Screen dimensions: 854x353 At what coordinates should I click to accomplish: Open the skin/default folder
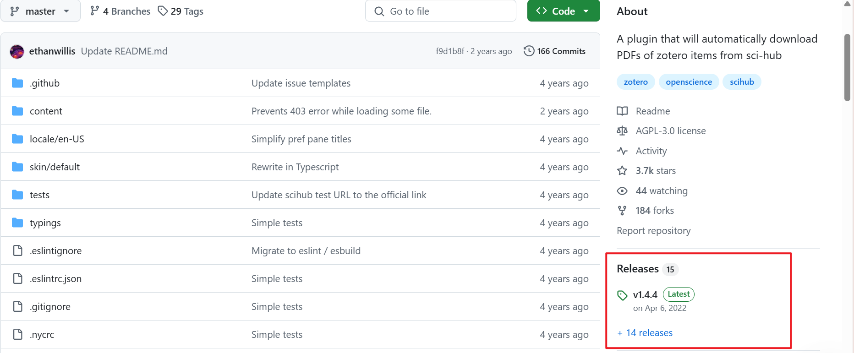tap(55, 167)
